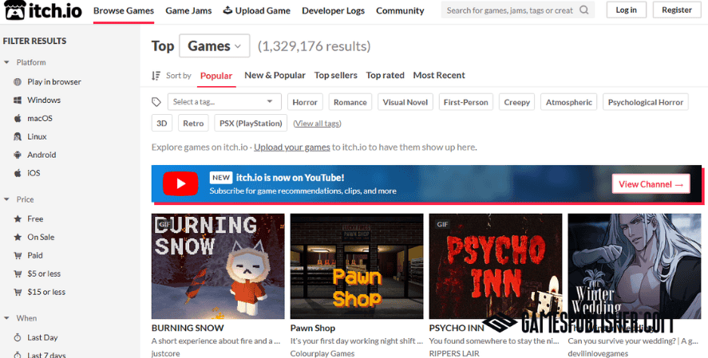The width and height of the screenshot is (708, 358).
Task: Click the search magnifier icon
Action: [x=583, y=10]
